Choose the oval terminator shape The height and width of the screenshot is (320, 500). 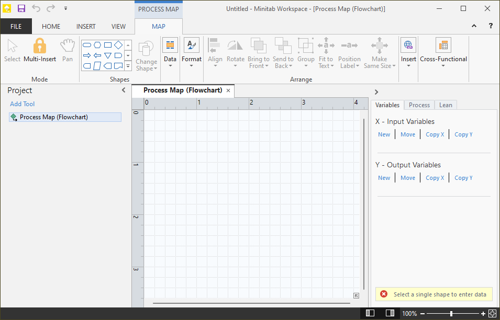[x=87, y=44]
